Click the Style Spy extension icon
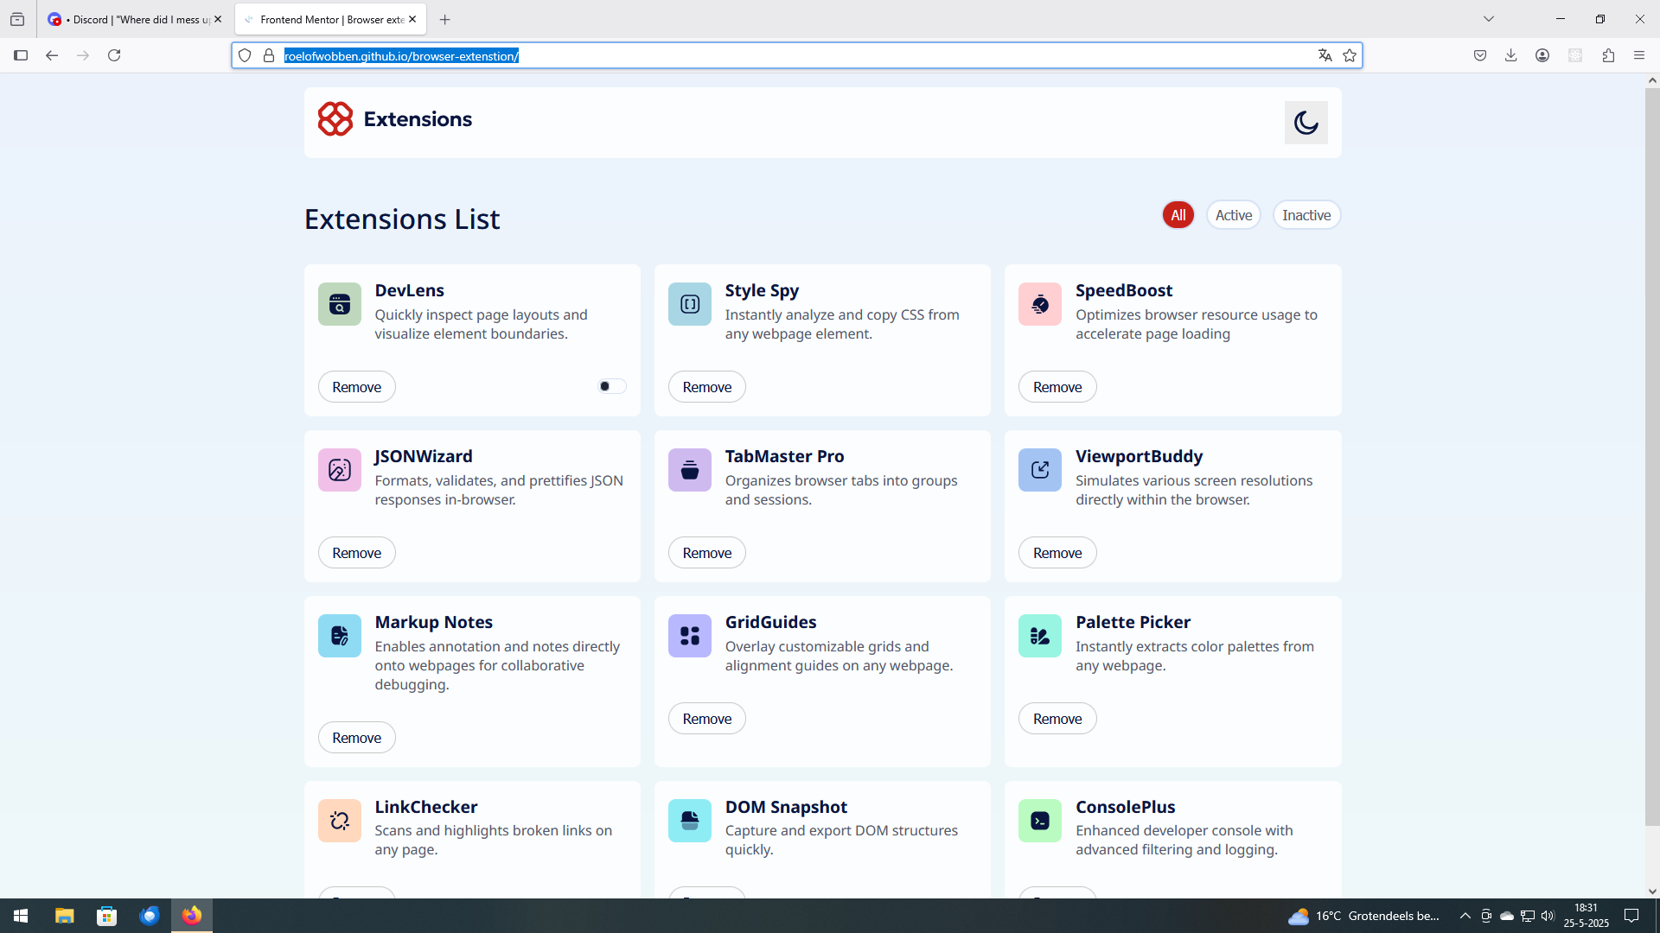 pos(689,304)
